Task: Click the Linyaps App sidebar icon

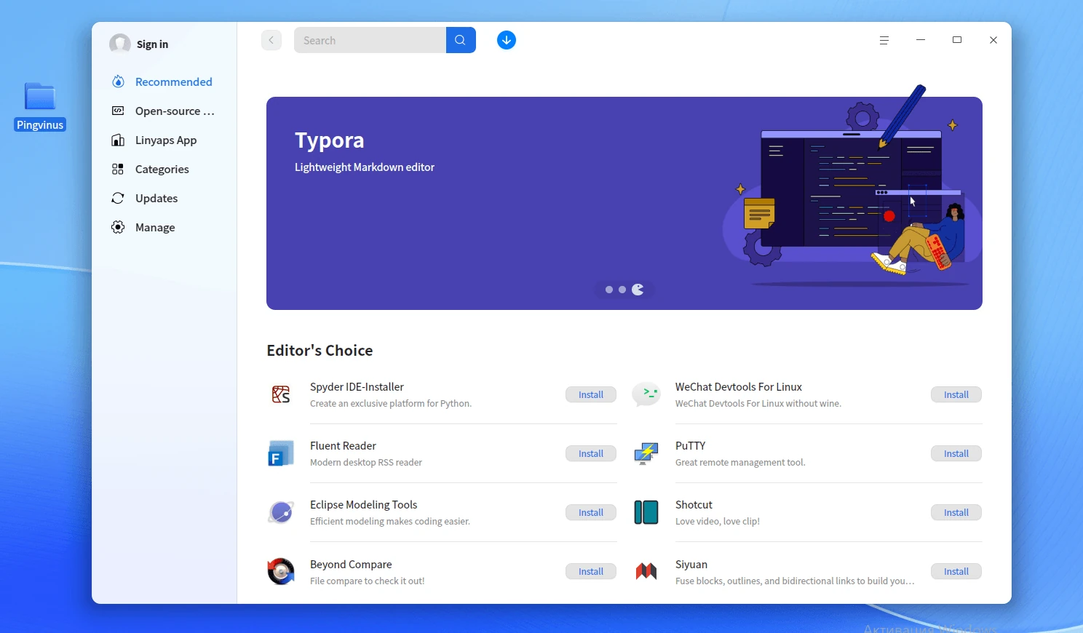Action: coord(118,140)
